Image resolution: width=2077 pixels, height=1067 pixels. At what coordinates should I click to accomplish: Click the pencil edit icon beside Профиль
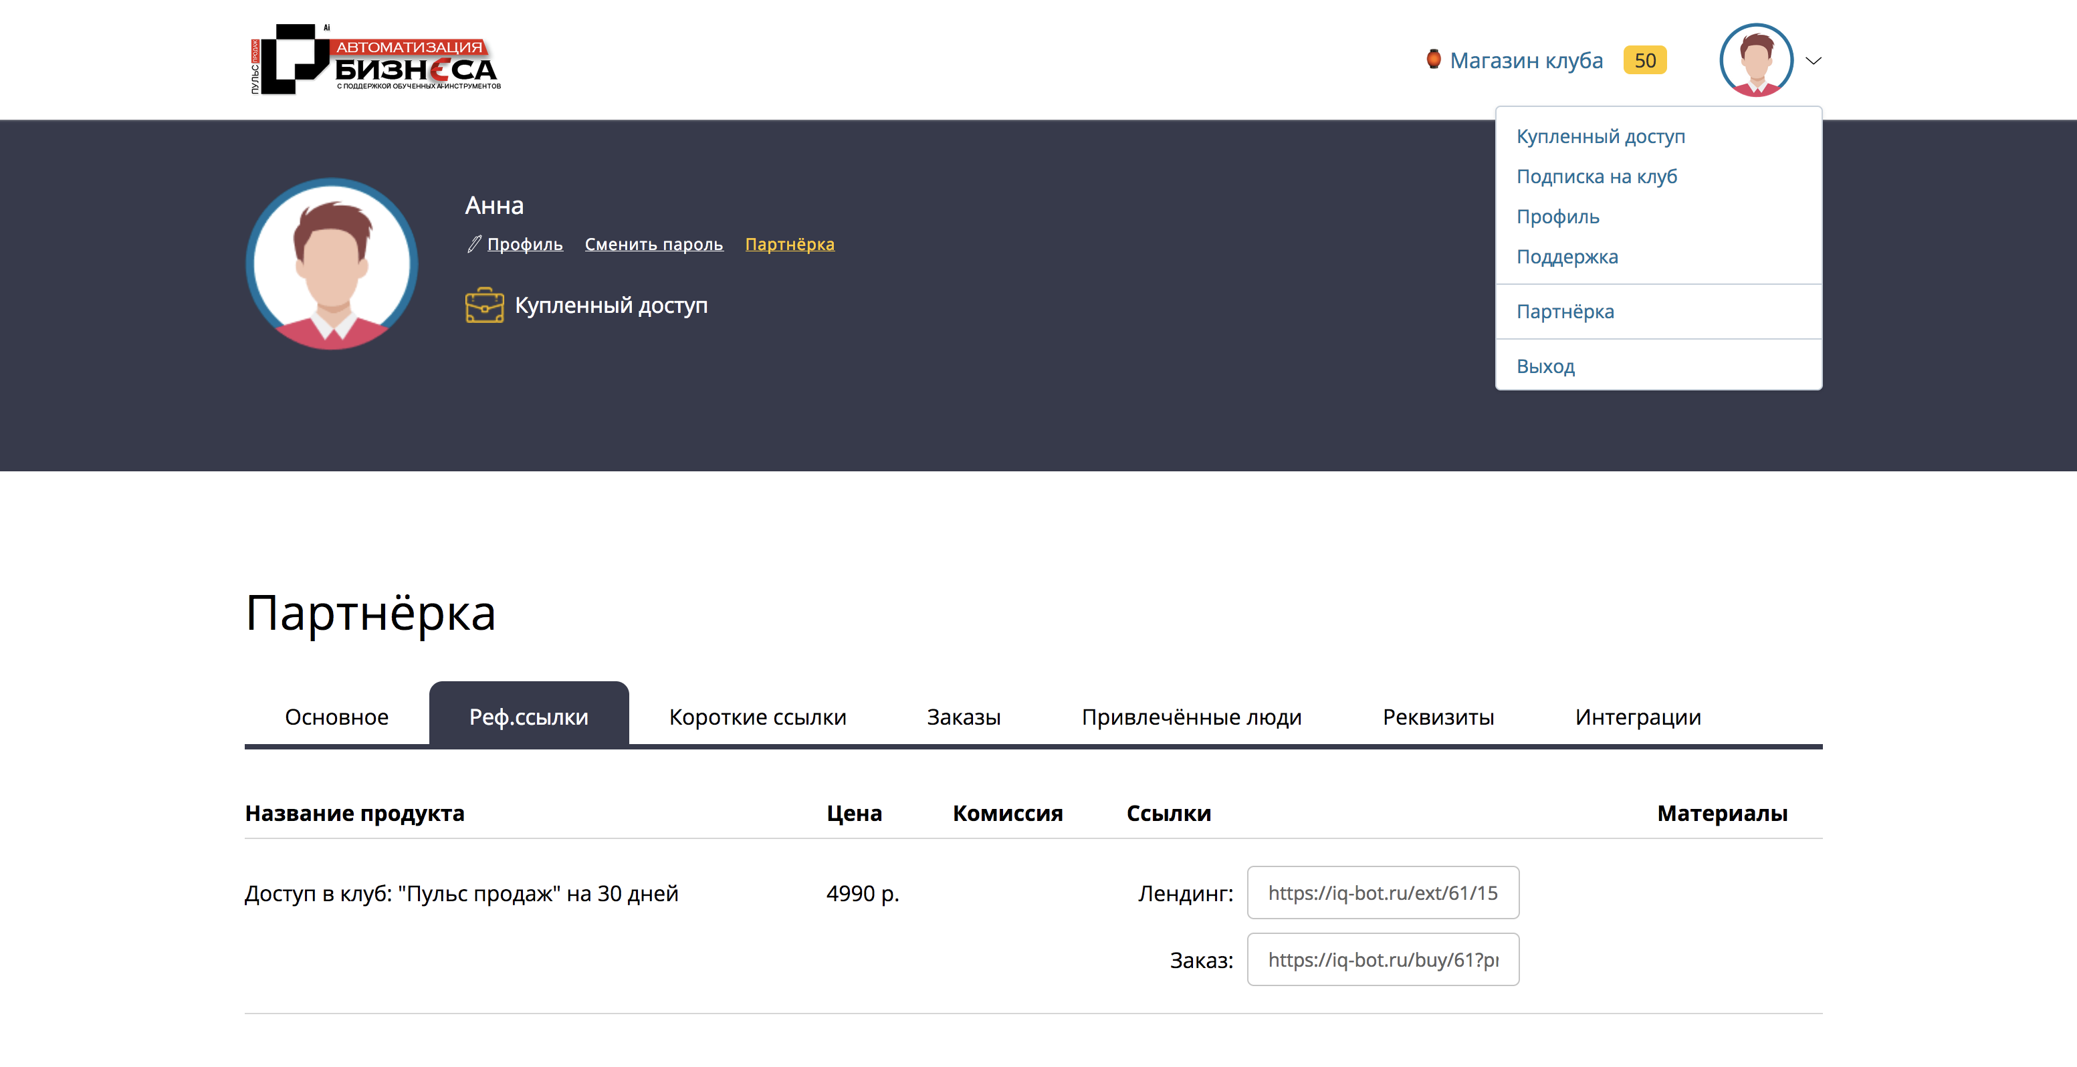[x=474, y=244]
